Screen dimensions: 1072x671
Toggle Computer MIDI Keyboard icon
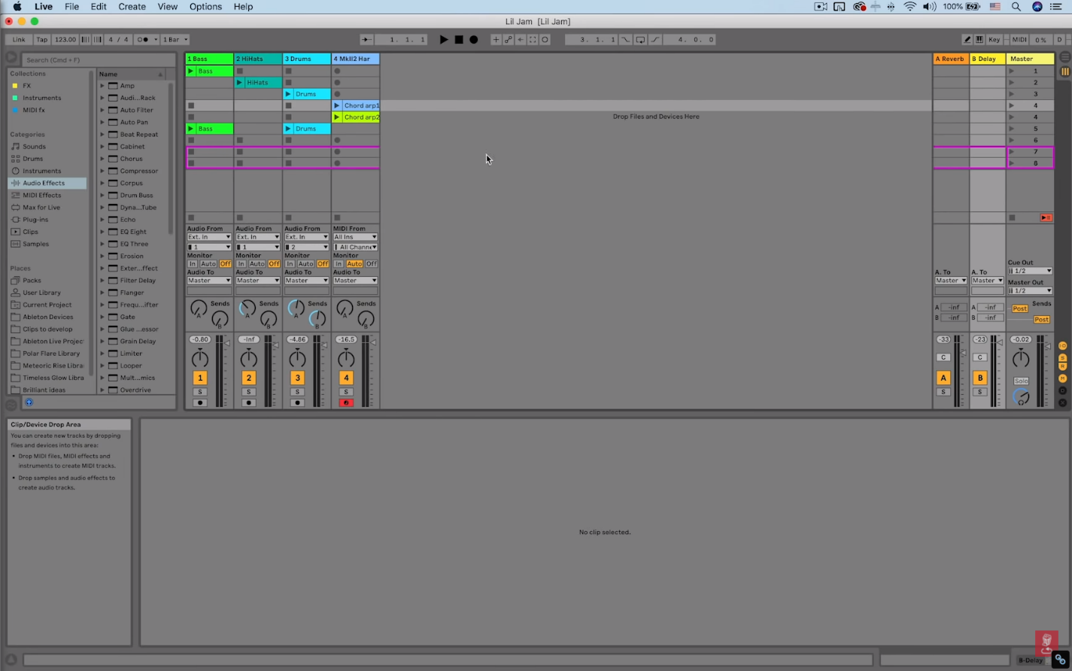(979, 40)
